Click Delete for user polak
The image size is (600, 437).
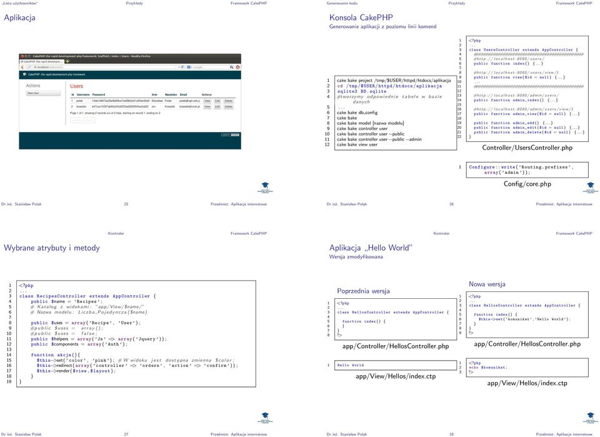pyautogui.click(x=229, y=101)
